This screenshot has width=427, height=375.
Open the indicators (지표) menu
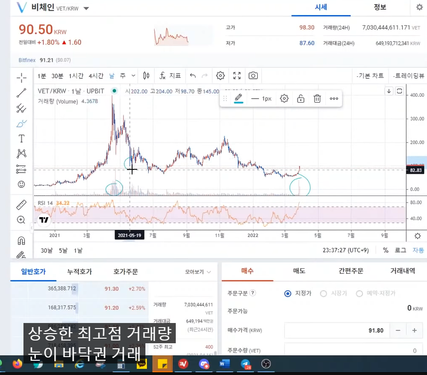click(170, 76)
